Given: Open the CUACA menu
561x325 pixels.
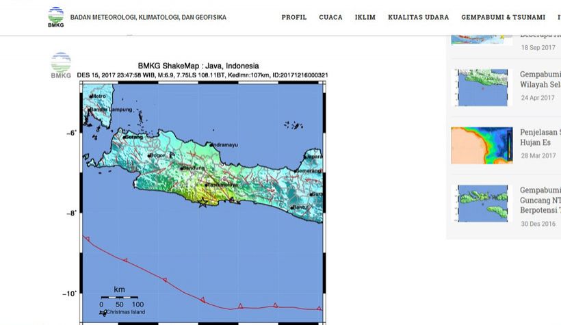Looking at the screenshot, I should point(330,17).
